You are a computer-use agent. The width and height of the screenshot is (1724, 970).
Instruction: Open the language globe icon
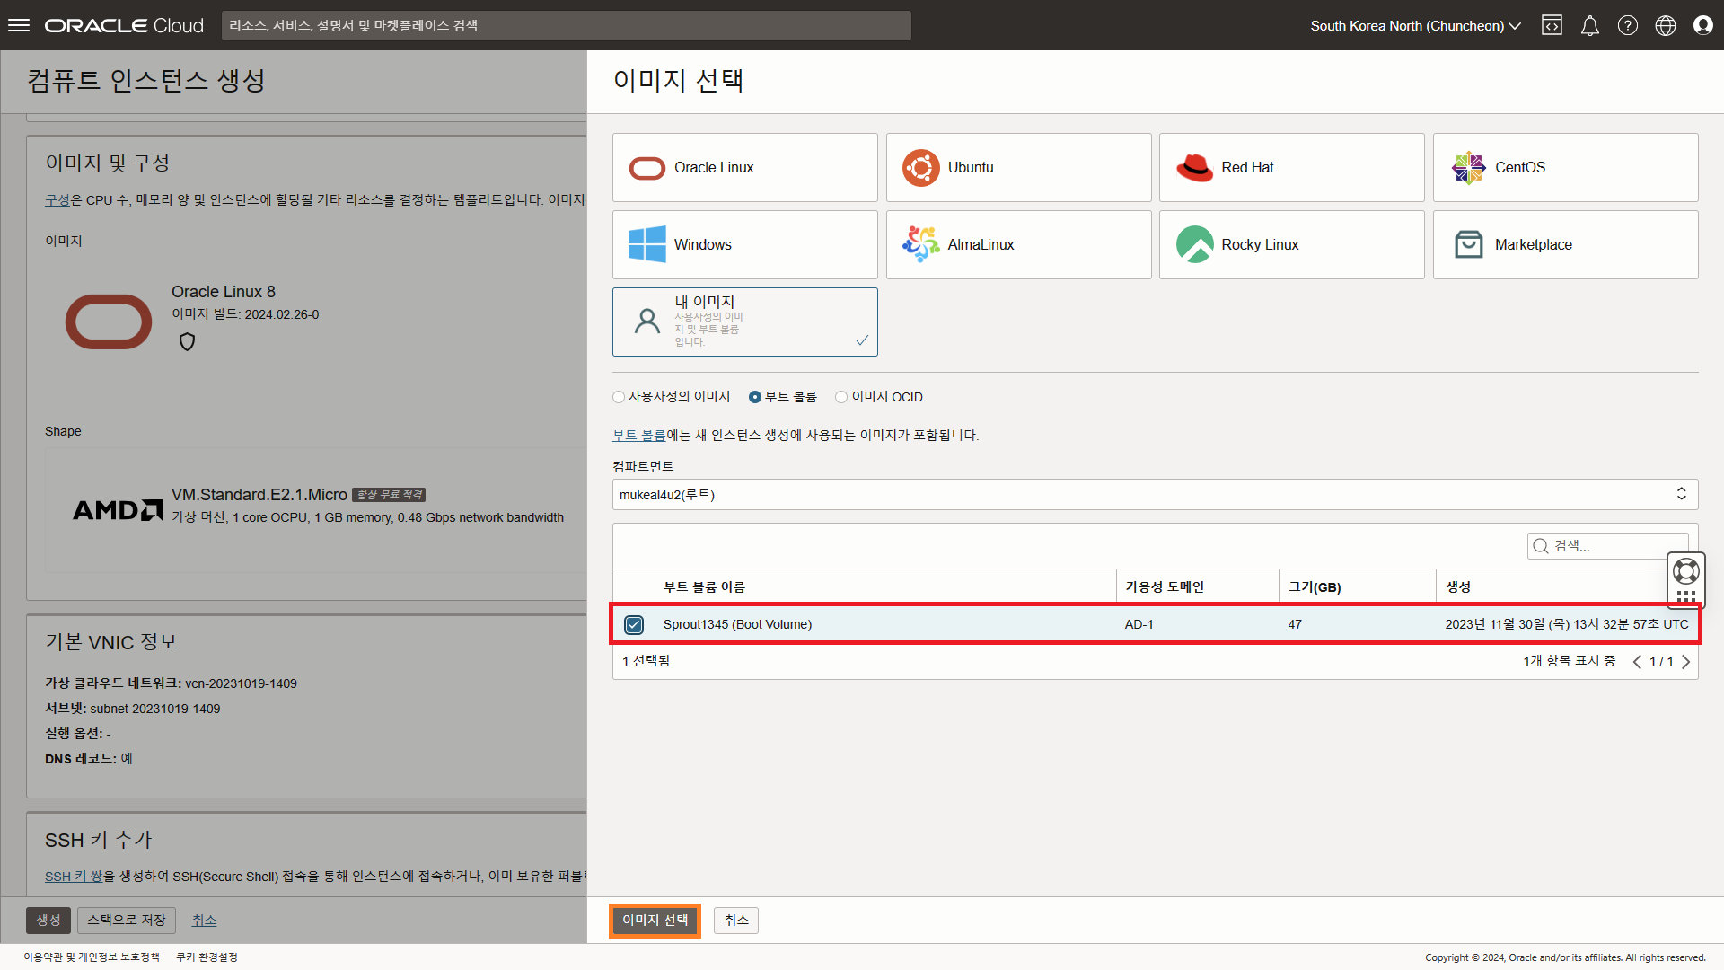(x=1665, y=25)
